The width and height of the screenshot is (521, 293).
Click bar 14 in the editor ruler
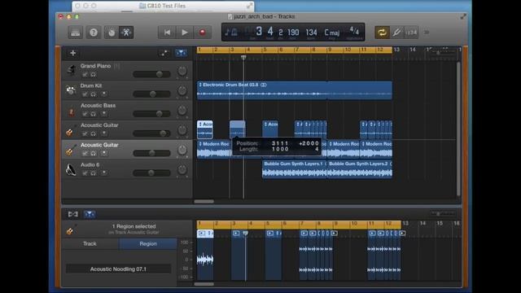[422, 223]
